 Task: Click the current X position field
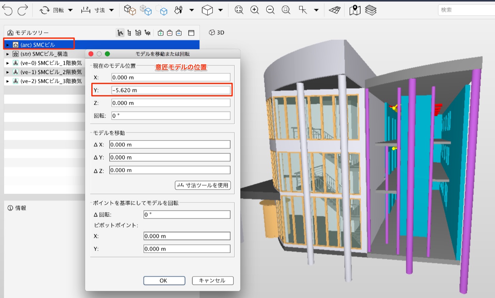[x=171, y=77]
